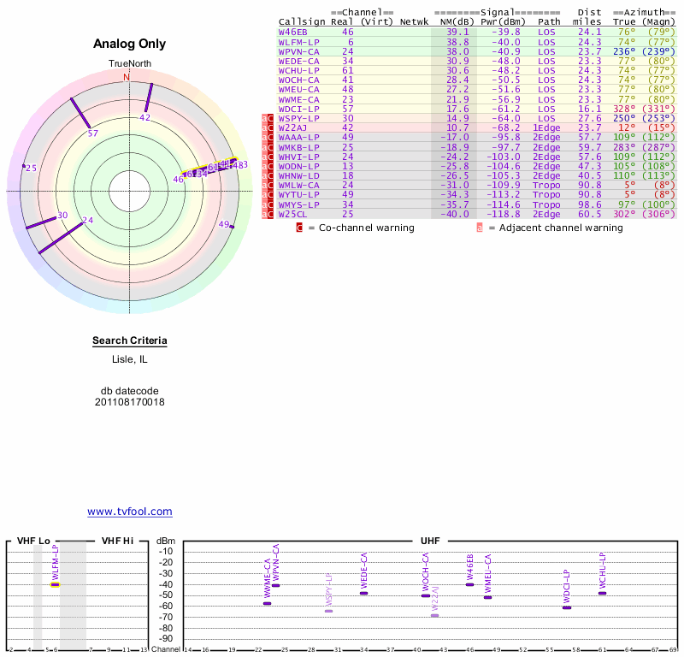Viewport: 684px width, 657px height.
Task: Click the 236° true azimuth for WPVN-CA
Action: (x=624, y=51)
